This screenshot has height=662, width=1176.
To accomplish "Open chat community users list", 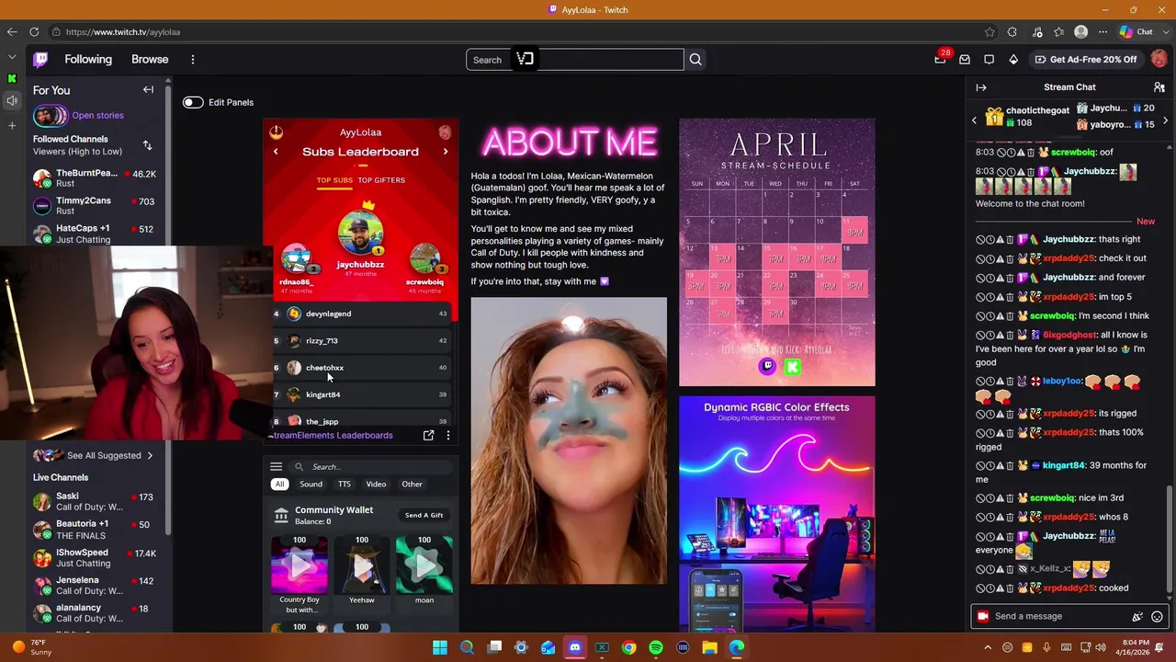I will (1159, 87).
